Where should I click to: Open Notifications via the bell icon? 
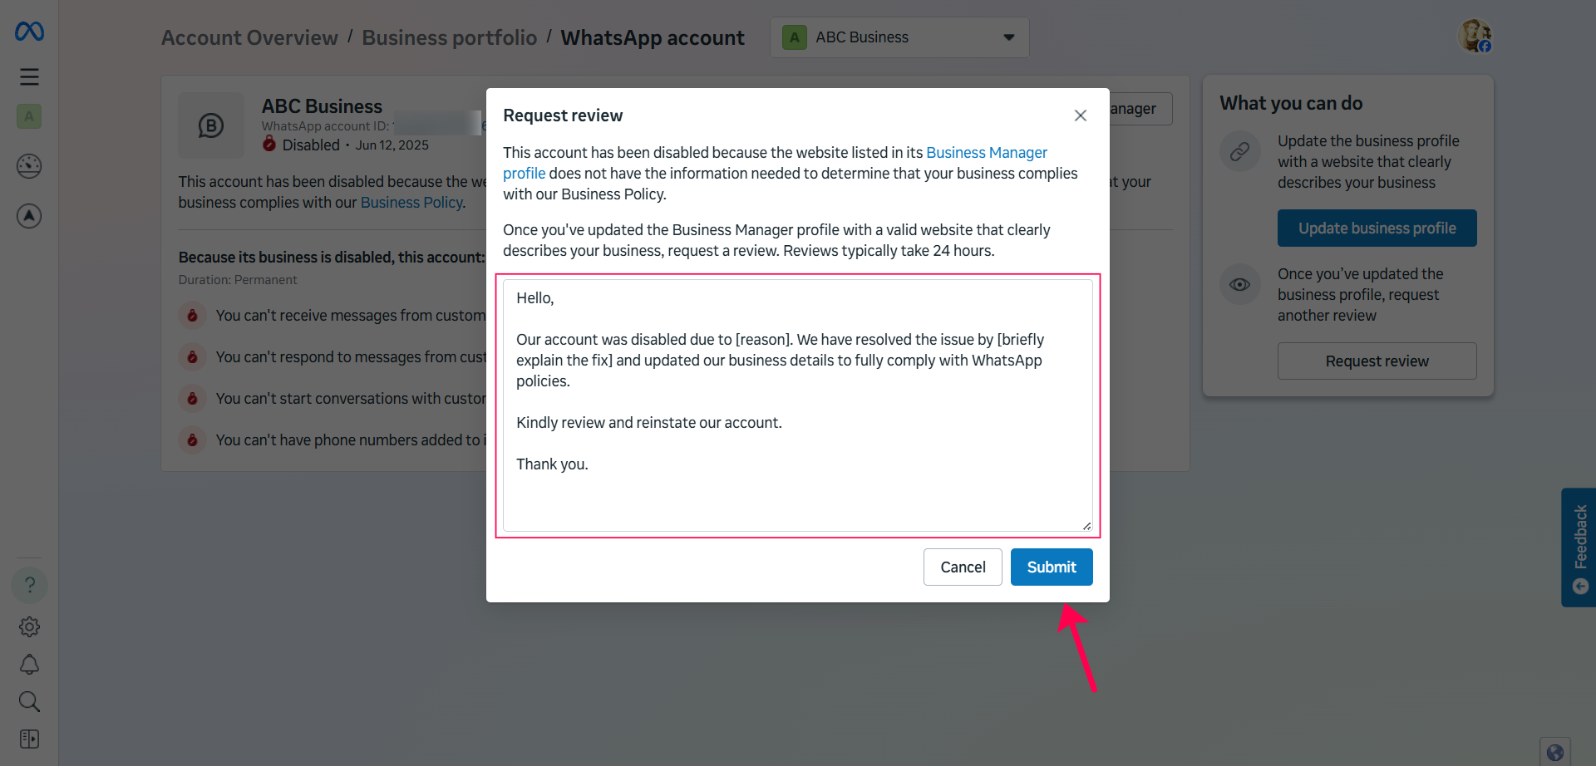(29, 664)
